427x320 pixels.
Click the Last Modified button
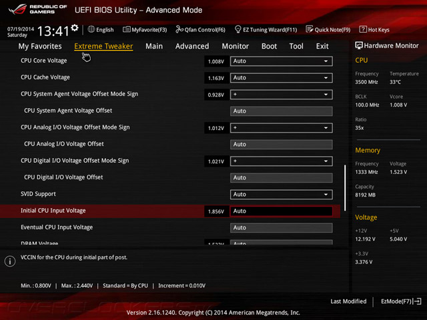pyautogui.click(x=348, y=301)
